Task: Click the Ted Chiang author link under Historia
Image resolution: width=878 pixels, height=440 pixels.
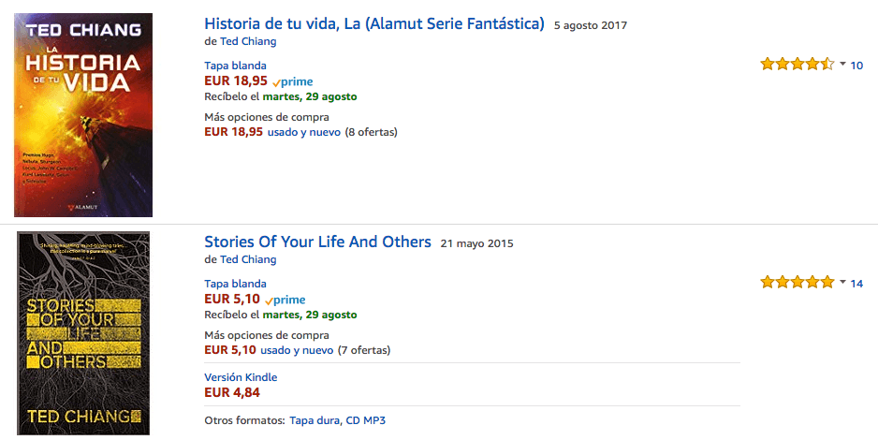Action: 248,41
